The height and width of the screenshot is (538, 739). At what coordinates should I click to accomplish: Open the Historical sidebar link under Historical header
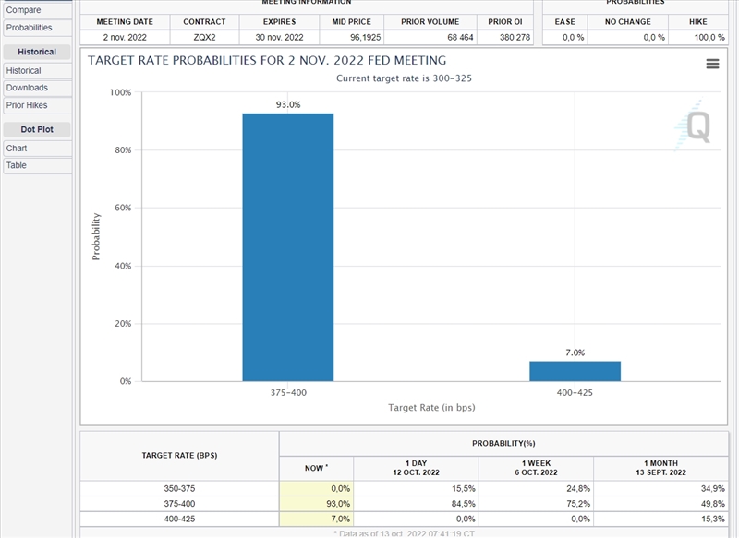click(x=38, y=71)
